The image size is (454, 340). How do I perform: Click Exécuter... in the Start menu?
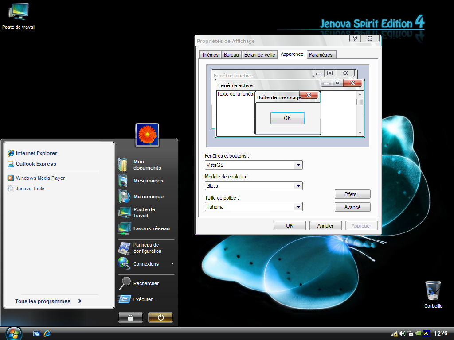138,299
